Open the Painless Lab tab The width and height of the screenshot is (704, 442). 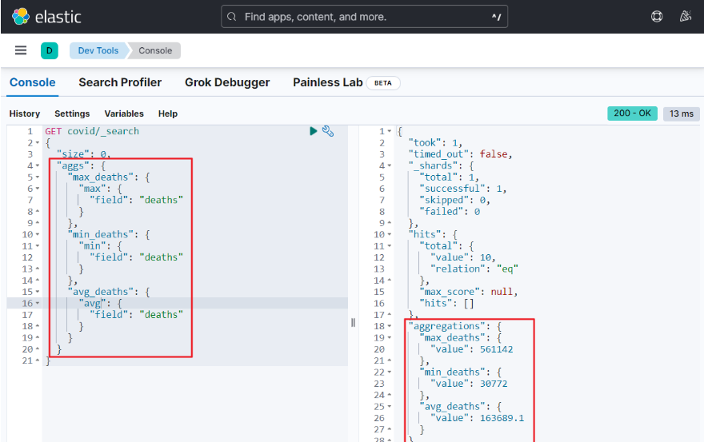pos(328,82)
